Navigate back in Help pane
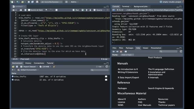The width and height of the screenshot is (194, 109). [114, 51]
